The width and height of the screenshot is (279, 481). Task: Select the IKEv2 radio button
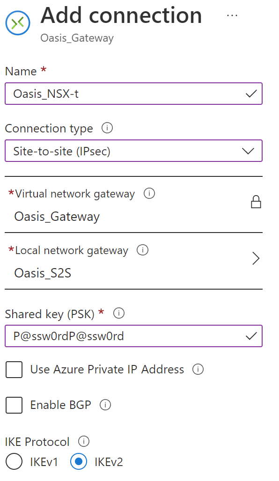tap(79, 461)
